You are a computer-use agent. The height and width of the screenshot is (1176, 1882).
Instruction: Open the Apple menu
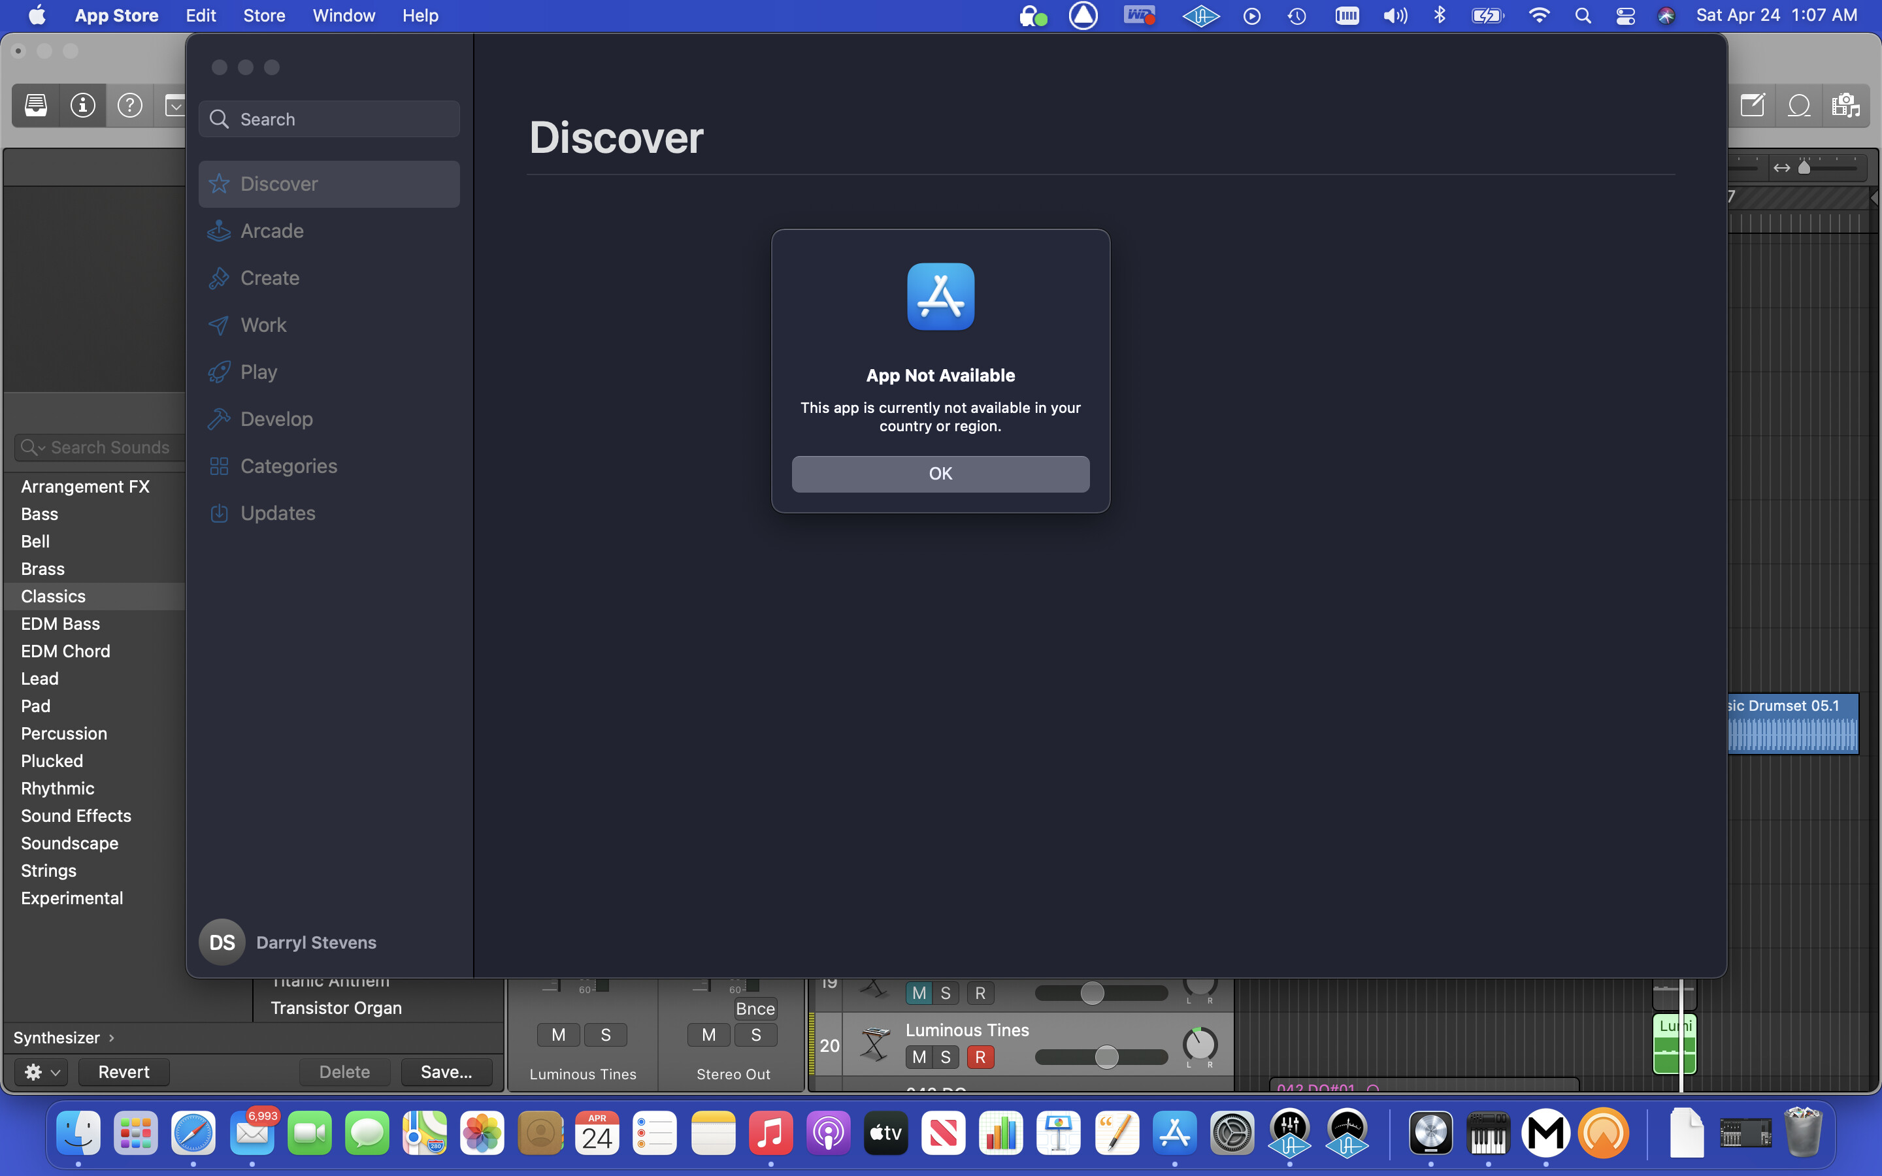coord(37,16)
